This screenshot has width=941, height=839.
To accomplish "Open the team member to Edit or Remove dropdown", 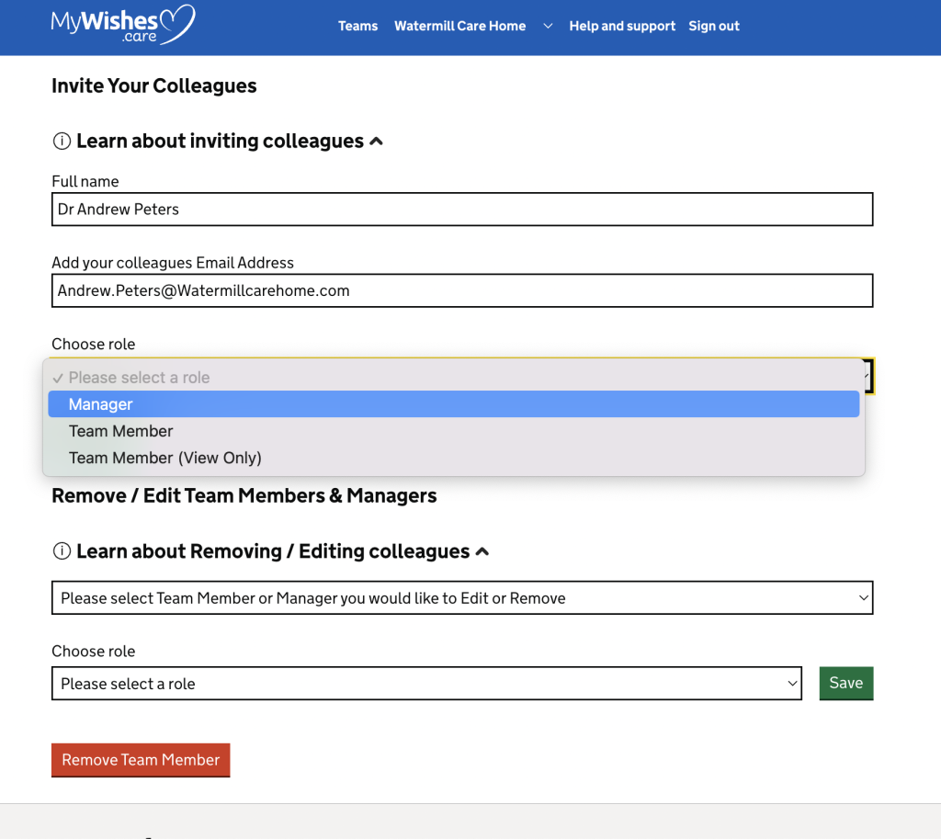I will [x=461, y=598].
